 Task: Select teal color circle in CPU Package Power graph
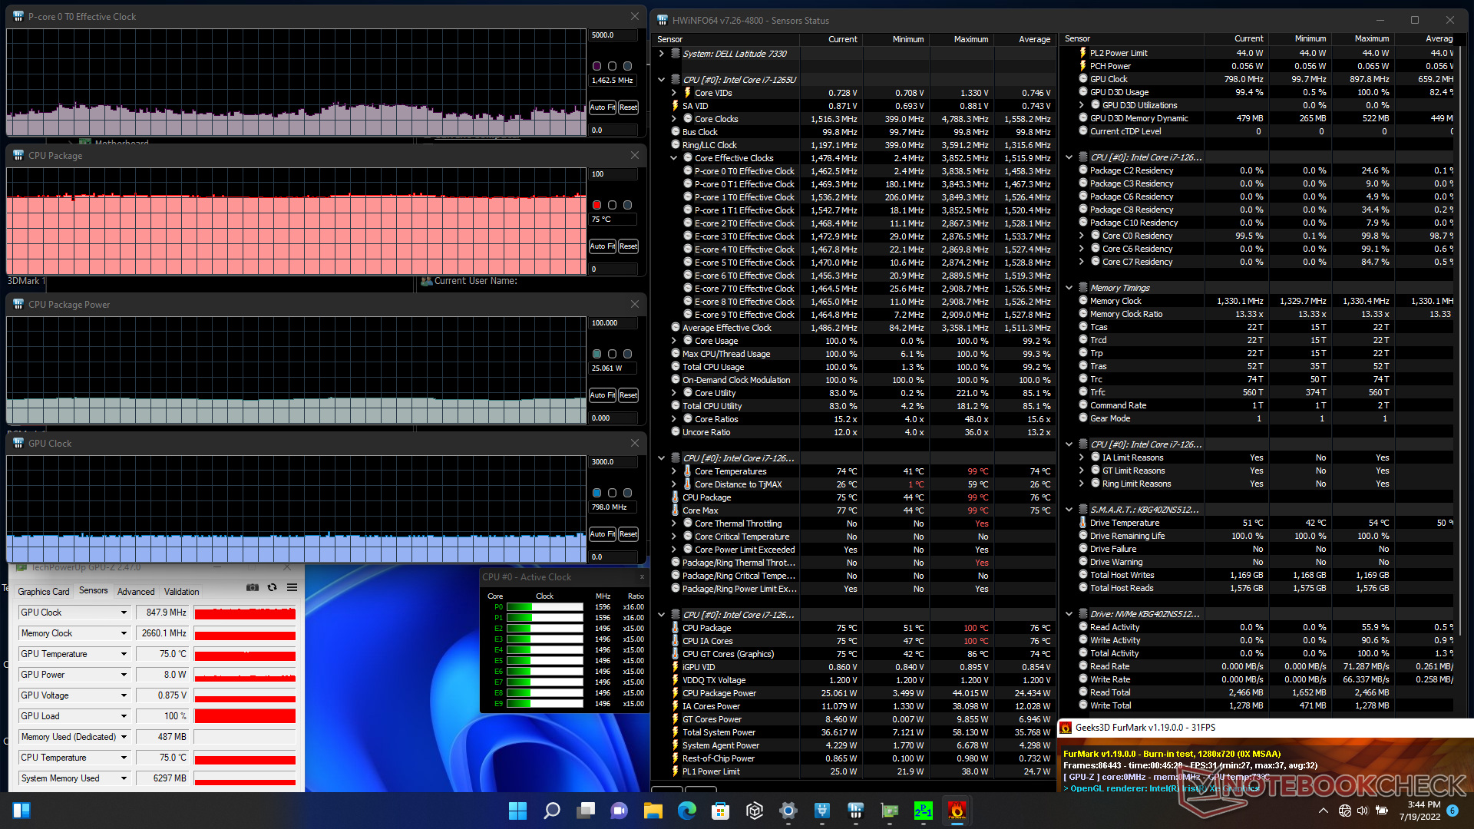coord(597,354)
